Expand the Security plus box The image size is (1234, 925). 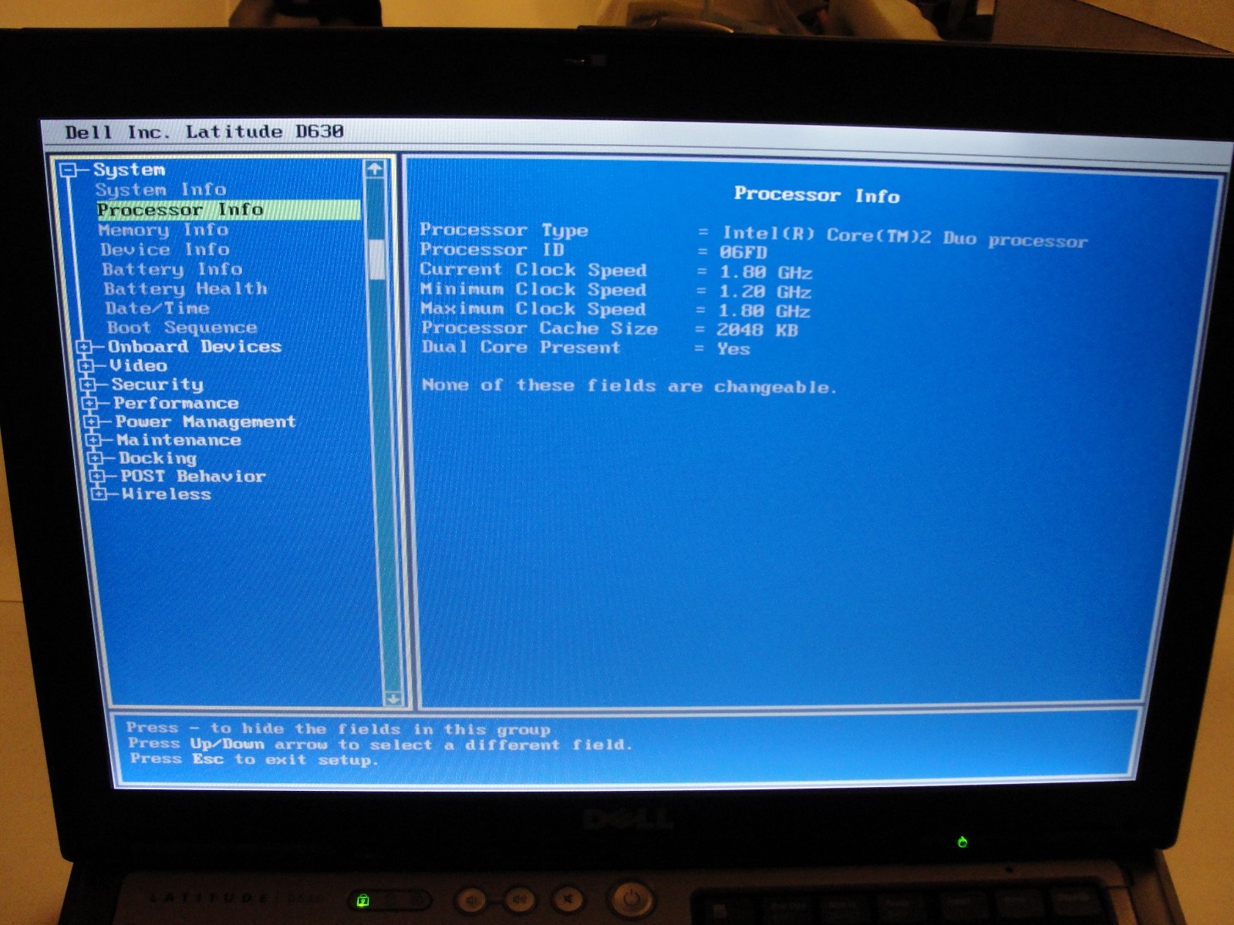pos(89,385)
